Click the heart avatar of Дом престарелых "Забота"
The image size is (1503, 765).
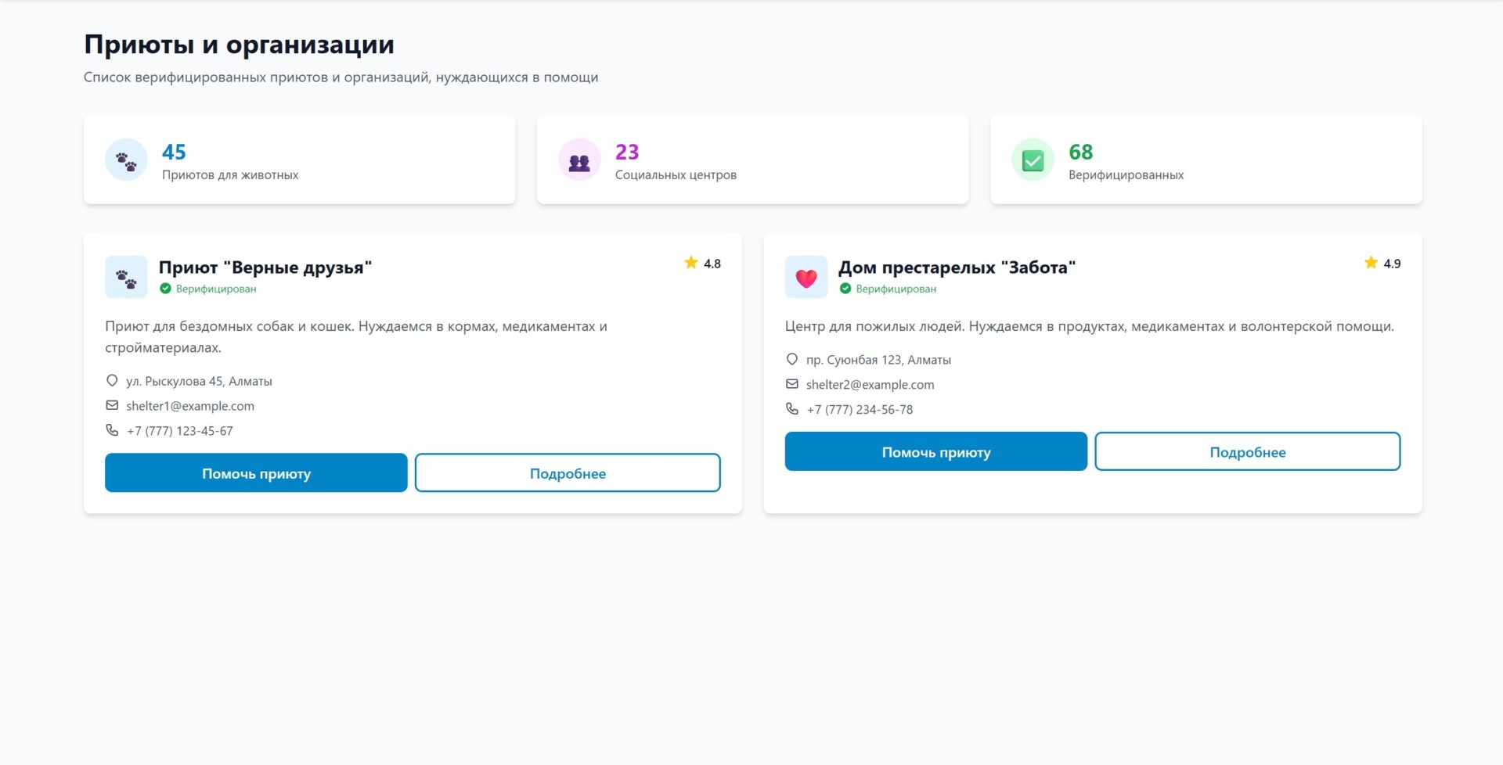point(806,277)
